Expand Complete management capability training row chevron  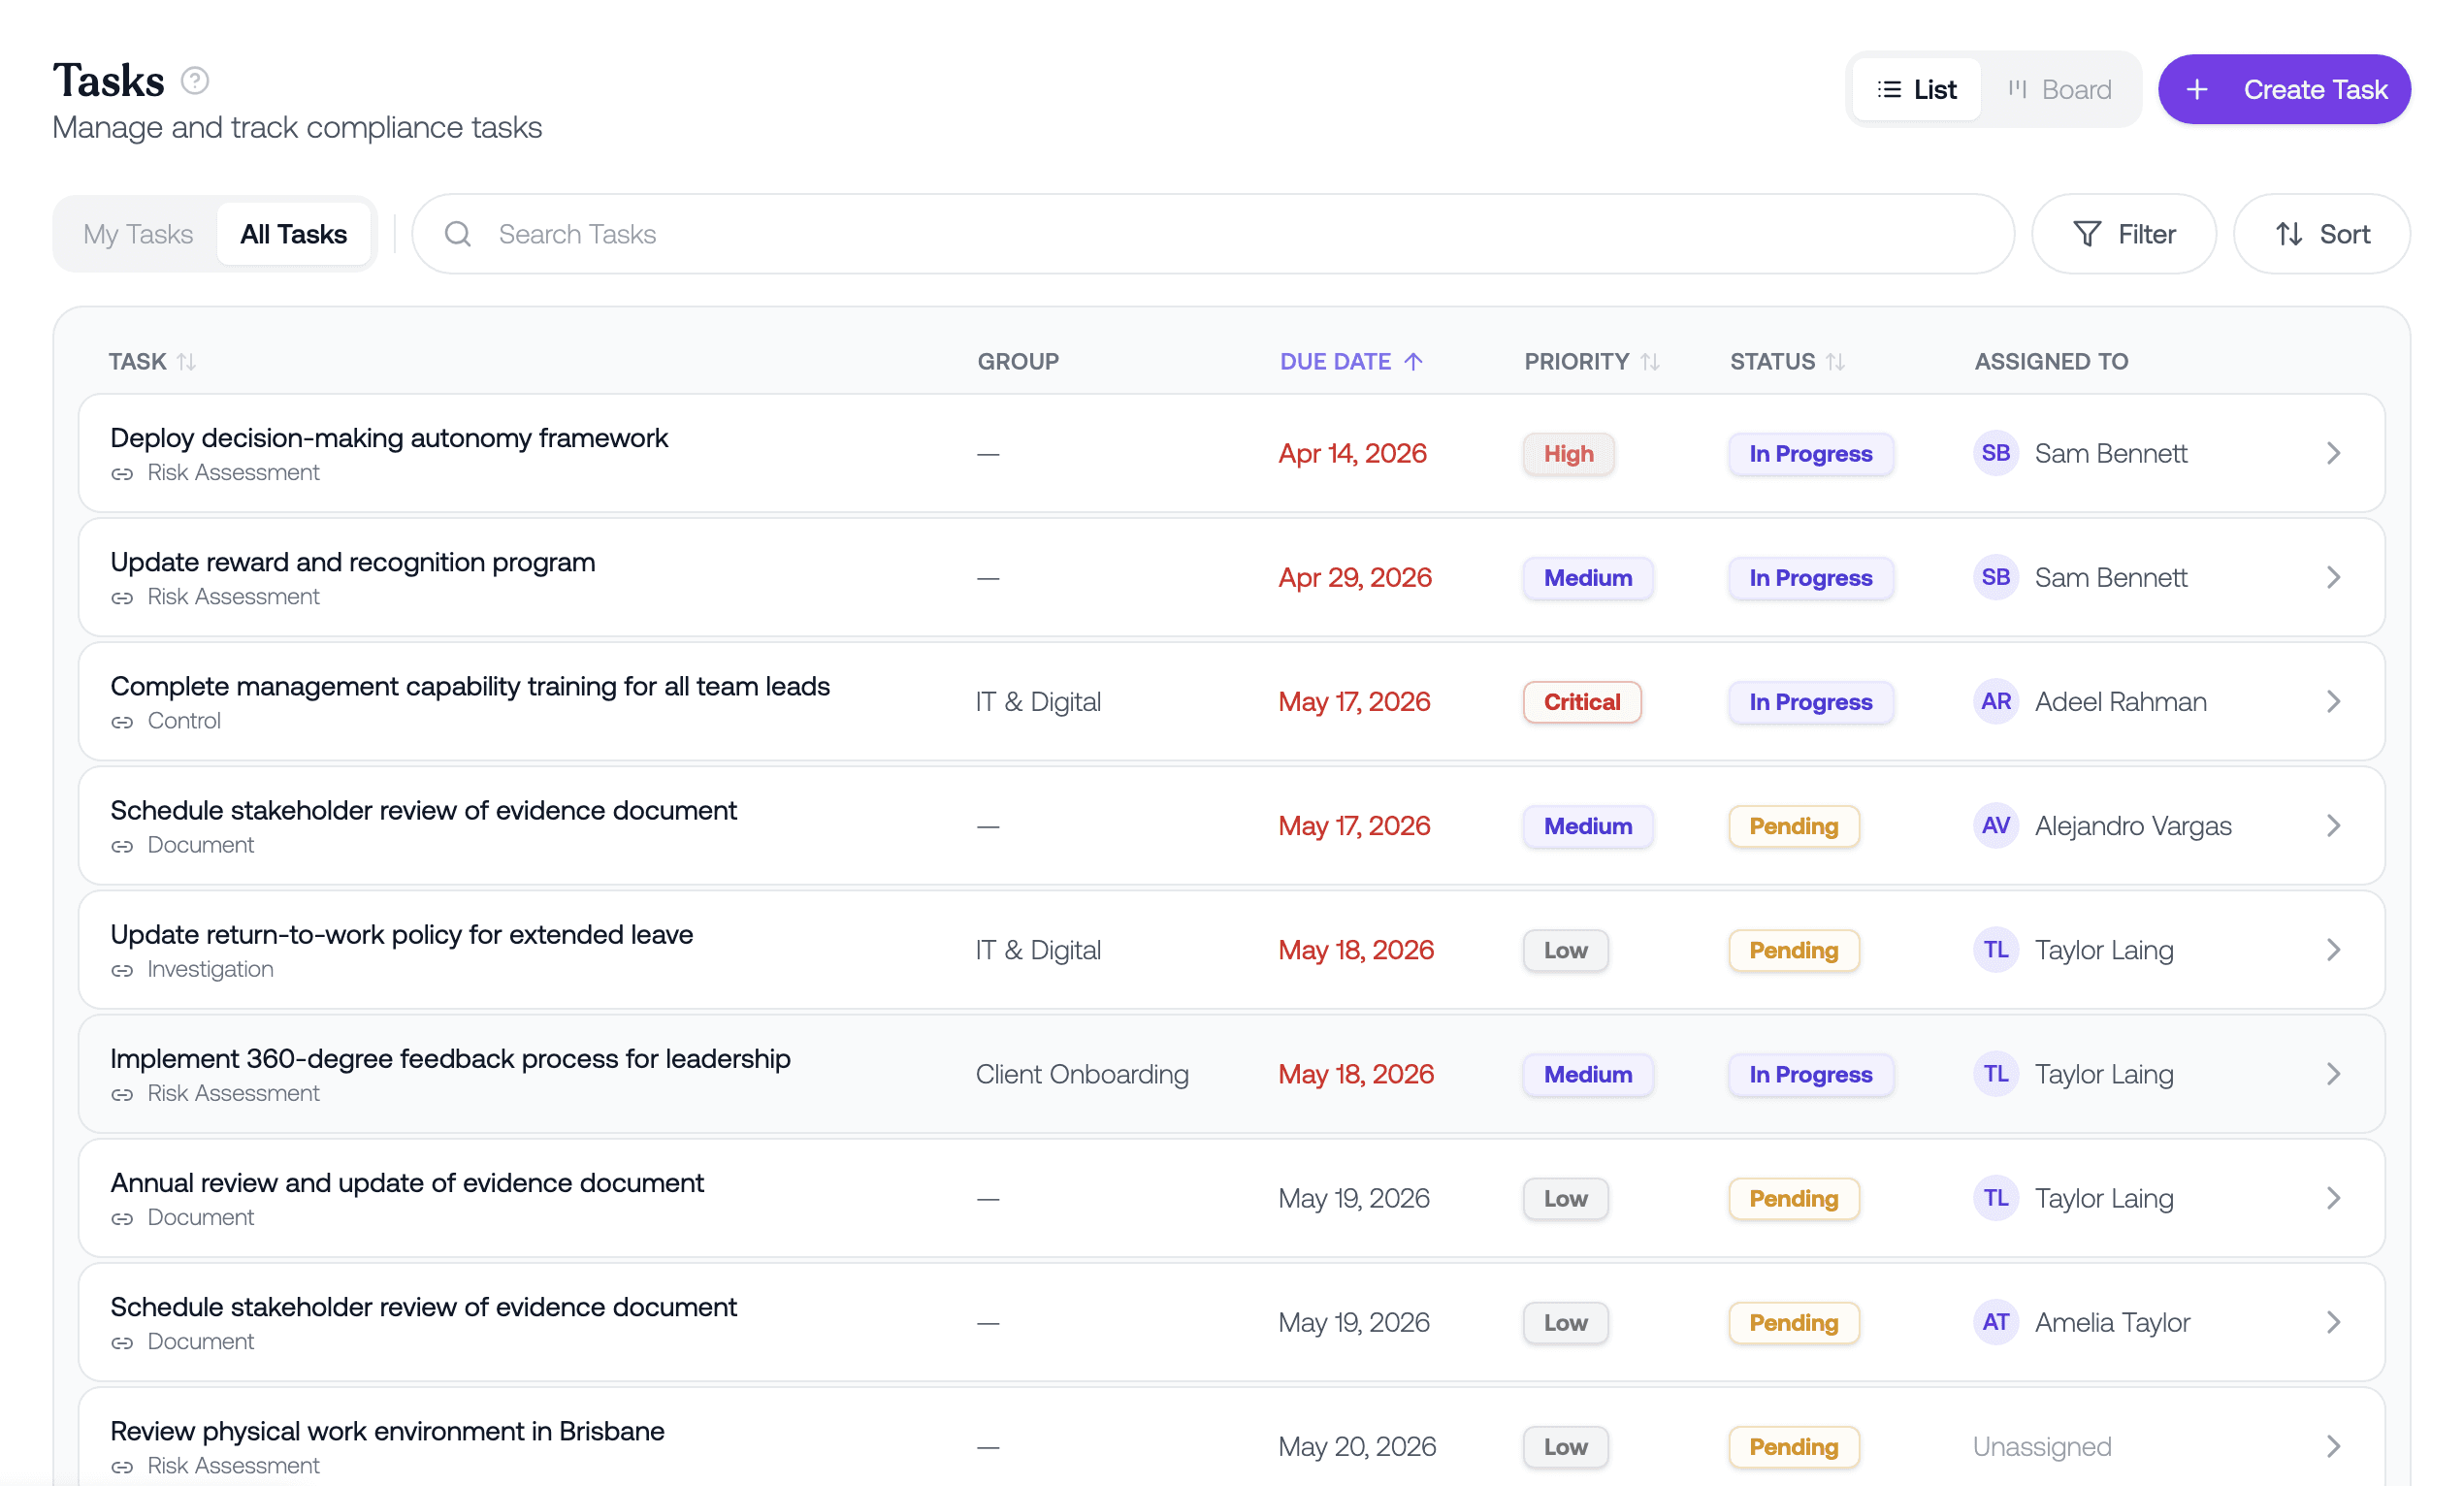point(2333,701)
